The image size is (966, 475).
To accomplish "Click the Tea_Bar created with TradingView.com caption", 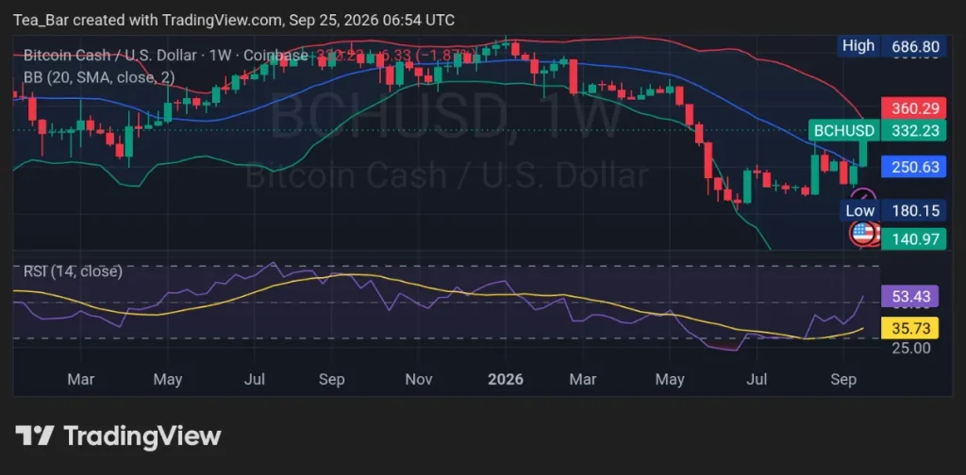I will [x=234, y=20].
